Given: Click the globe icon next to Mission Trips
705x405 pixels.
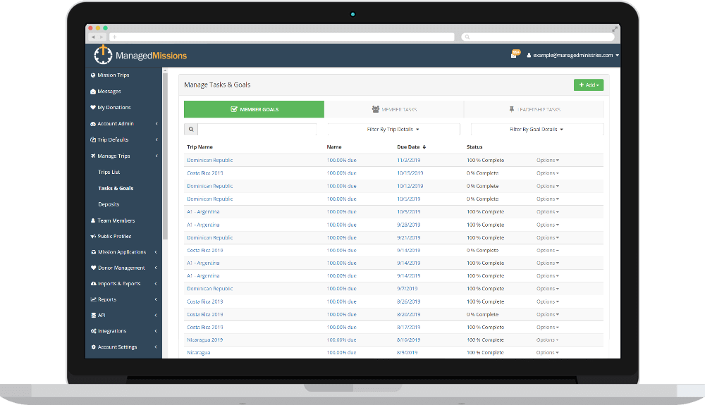Looking at the screenshot, I should click(x=93, y=75).
